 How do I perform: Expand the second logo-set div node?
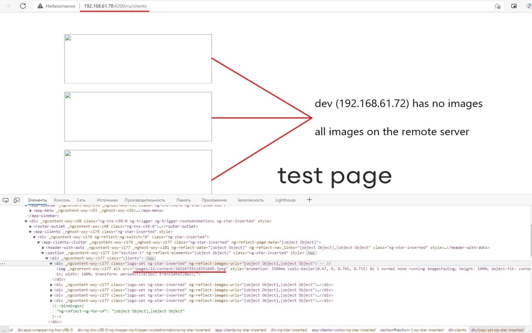[52, 285]
